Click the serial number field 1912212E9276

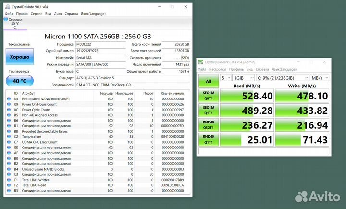pos(100,51)
